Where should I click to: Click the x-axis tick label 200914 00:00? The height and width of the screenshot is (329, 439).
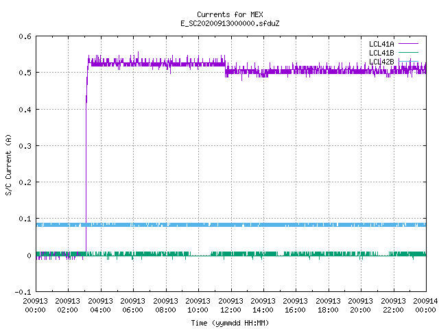tap(425, 305)
